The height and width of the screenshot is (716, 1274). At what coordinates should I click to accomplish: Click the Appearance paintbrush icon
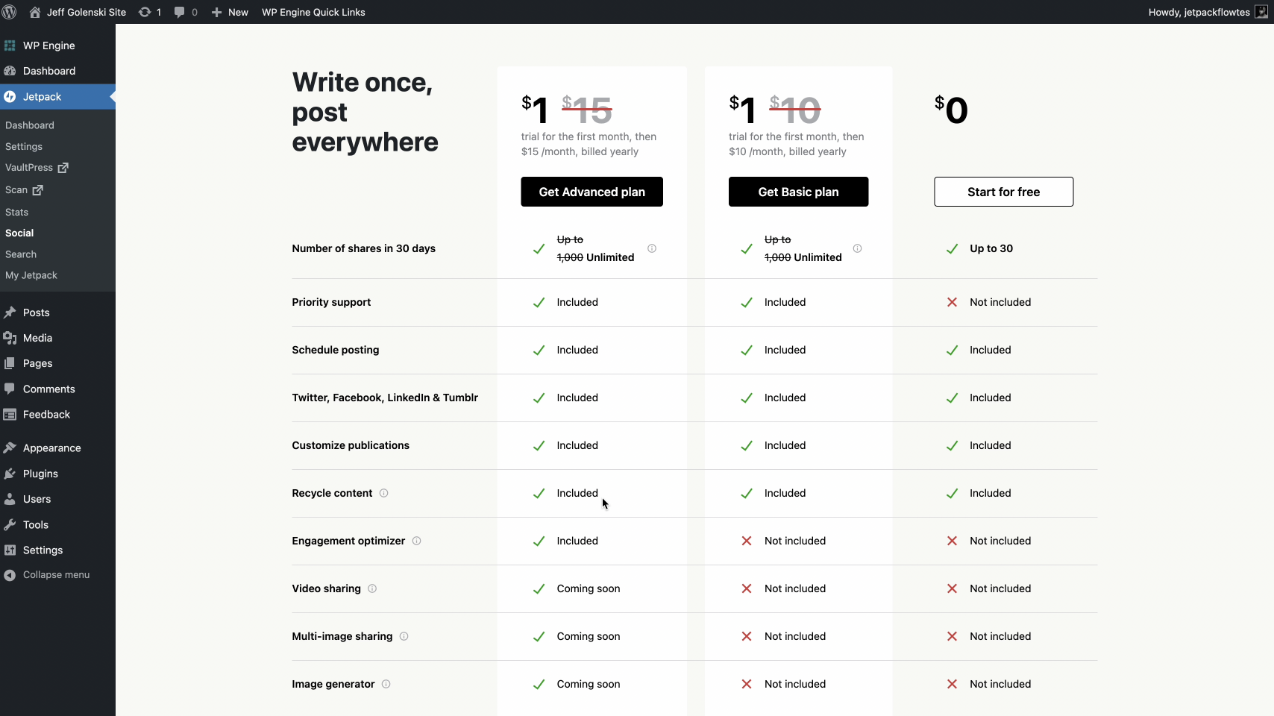coord(10,448)
